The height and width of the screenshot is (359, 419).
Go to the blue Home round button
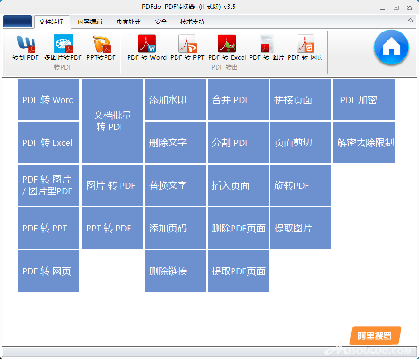click(x=391, y=47)
